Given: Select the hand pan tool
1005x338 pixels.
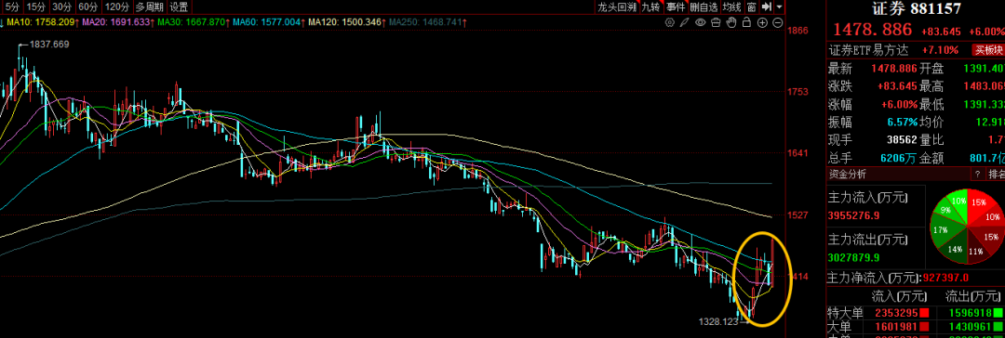Looking at the screenshot, I should pyautogui.click(x=731, y=22).
